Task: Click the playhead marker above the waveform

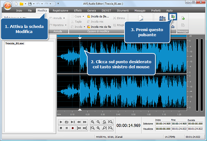Action: point(80,38)
